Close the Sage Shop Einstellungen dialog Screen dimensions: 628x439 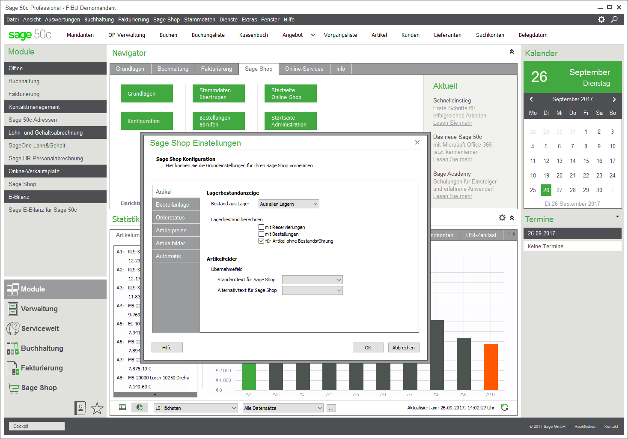click(417, 142)
